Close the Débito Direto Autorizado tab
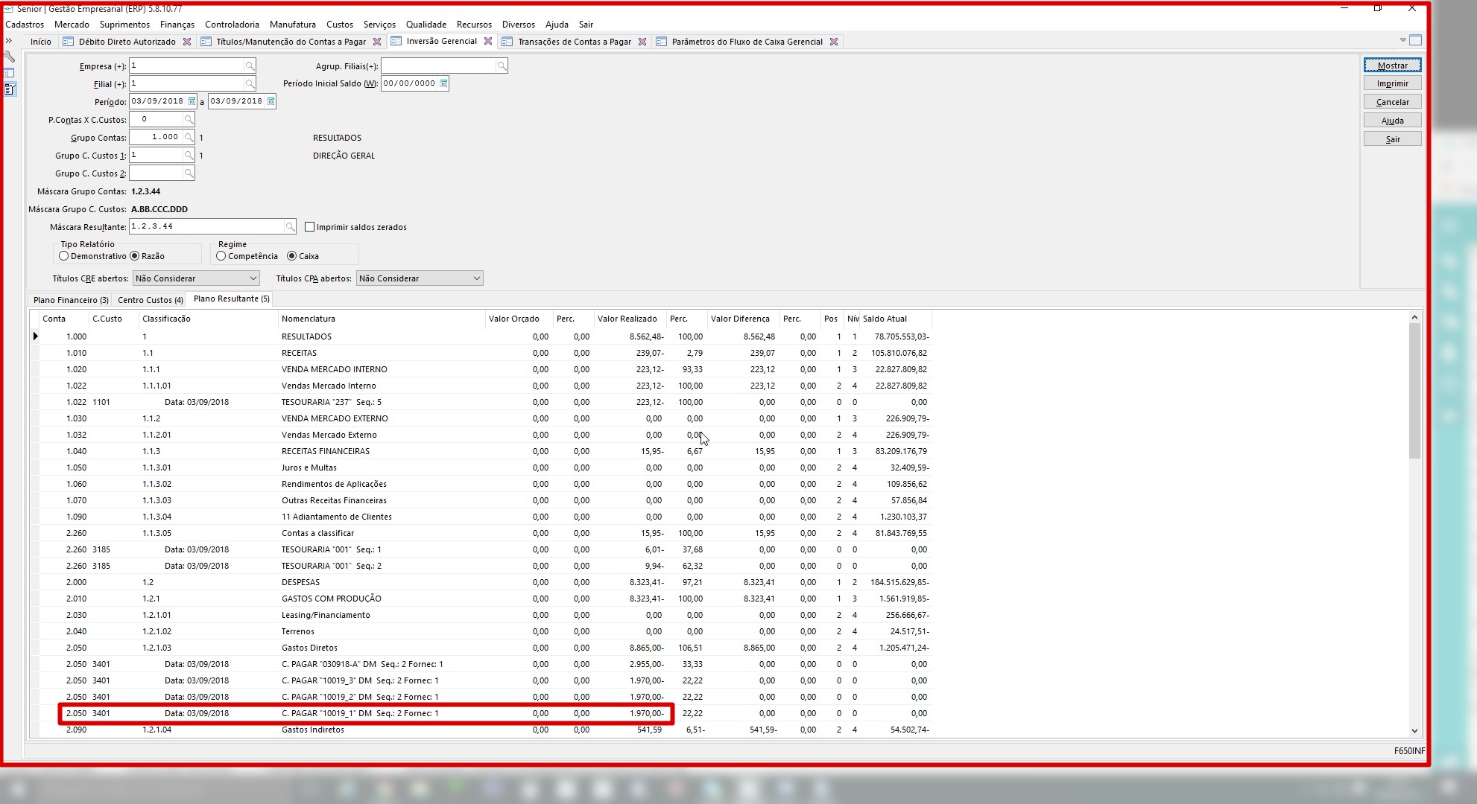This screenshot has width=1477, height=804. click(187, 42)
